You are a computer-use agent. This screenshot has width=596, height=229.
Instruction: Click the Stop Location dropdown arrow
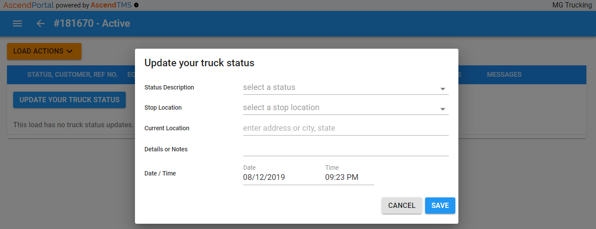[443, 109]
